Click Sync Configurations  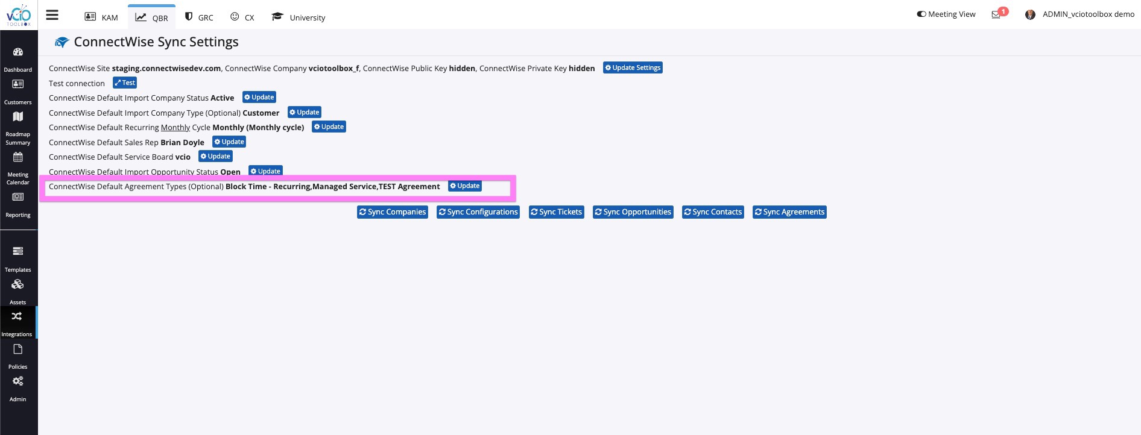click(x=478, y=212)
